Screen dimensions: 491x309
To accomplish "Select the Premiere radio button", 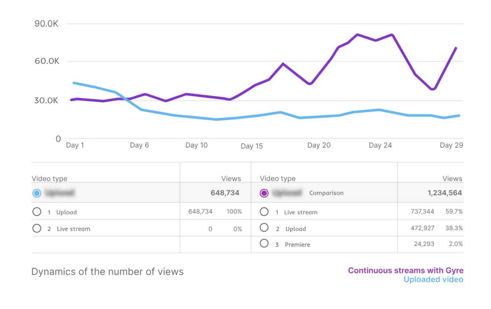I will click(x=264, y=244).
